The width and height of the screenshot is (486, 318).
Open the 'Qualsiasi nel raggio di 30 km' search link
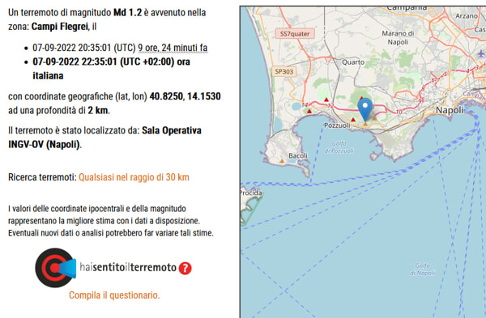[134, 177]
